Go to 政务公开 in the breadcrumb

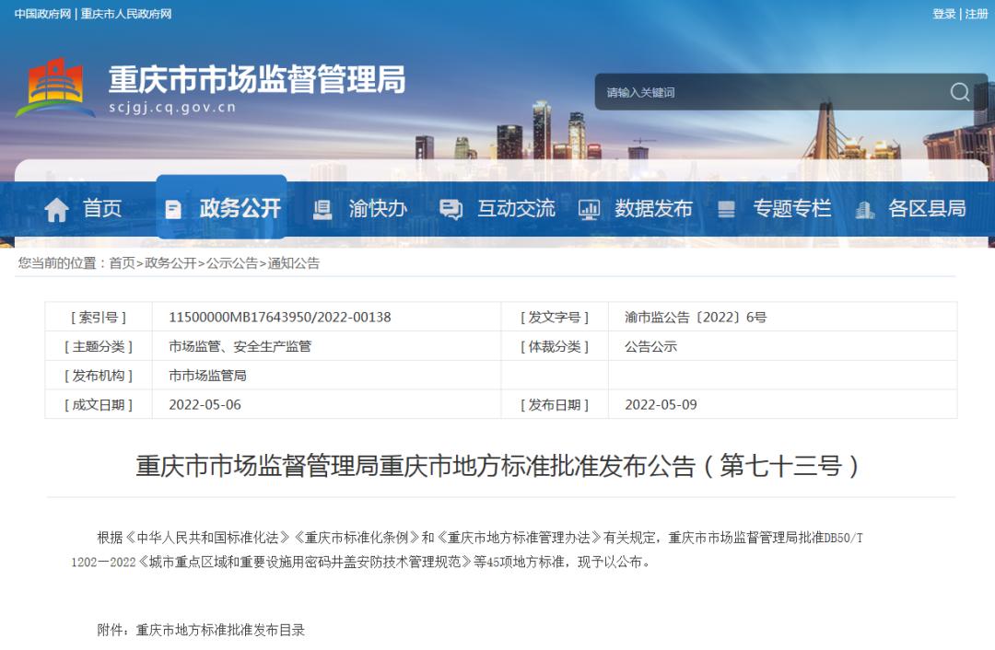[170, 263]
